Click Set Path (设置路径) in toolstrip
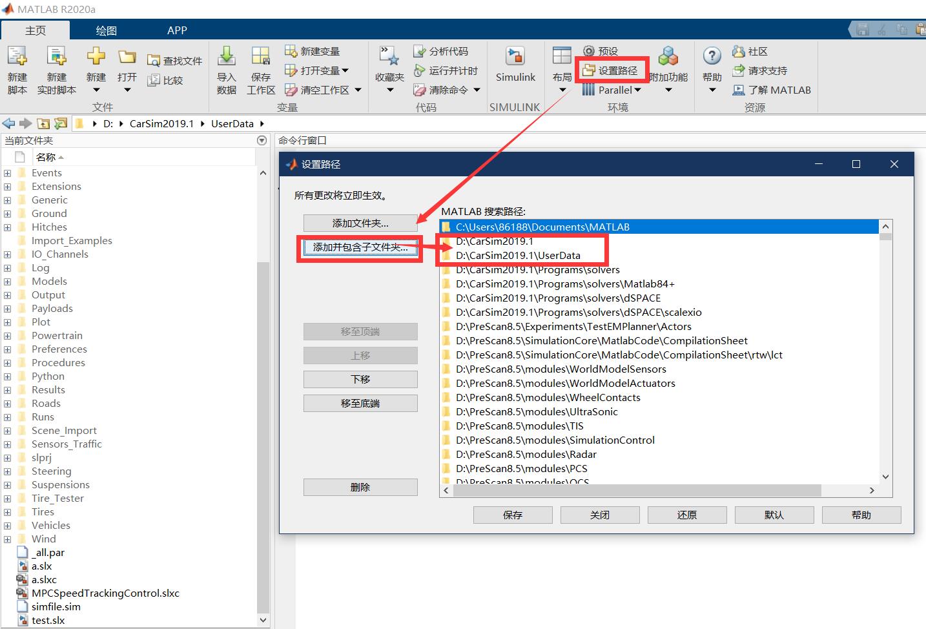This screenshot has width=926, height=629. [610, 70]
